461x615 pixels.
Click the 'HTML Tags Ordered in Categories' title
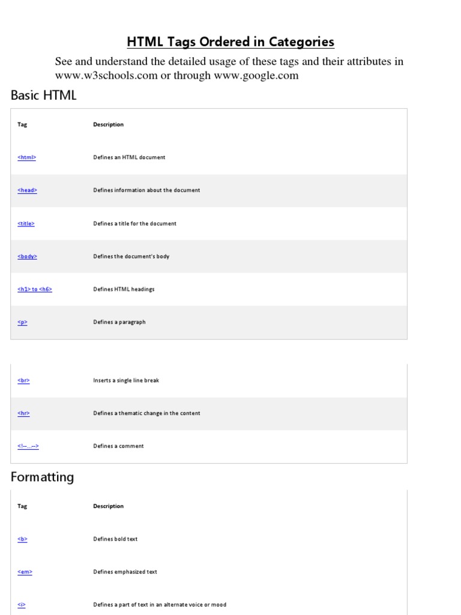click(230, 42)
